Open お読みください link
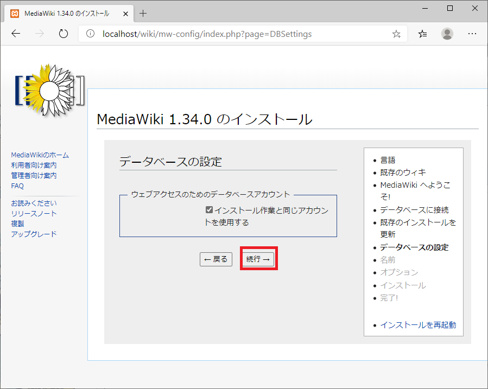The image size is (488, 389). [x=34, y=203]
